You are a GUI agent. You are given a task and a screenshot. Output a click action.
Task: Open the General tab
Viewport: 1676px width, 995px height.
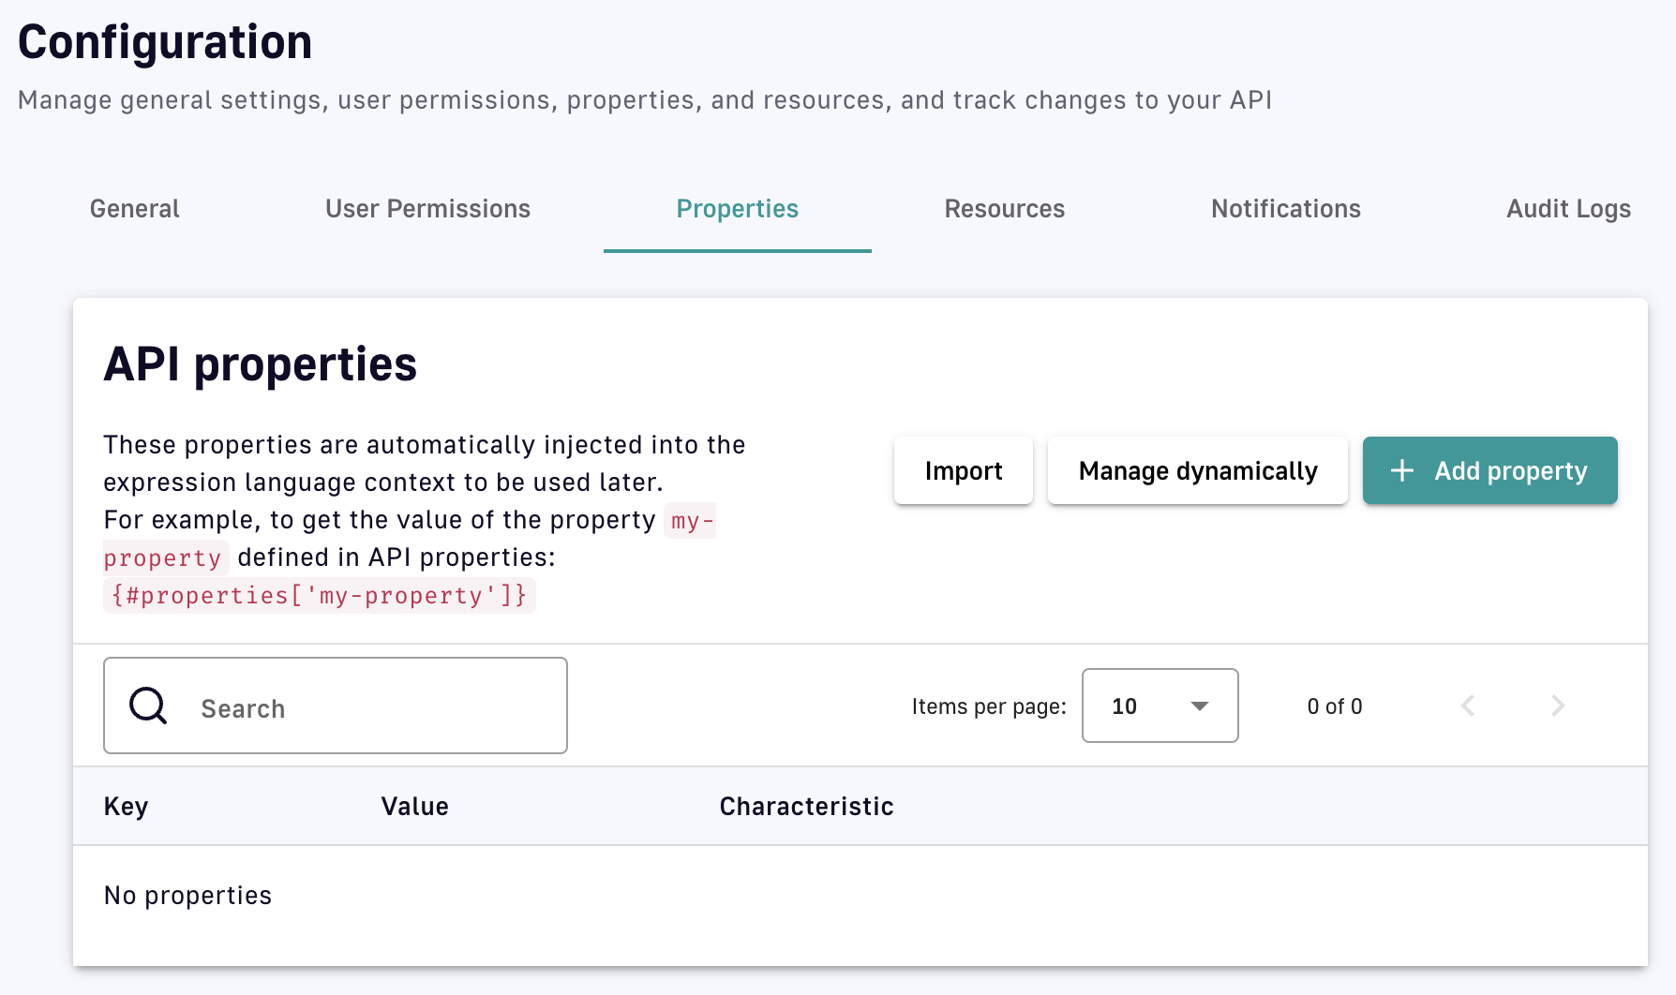click(134, 209)
